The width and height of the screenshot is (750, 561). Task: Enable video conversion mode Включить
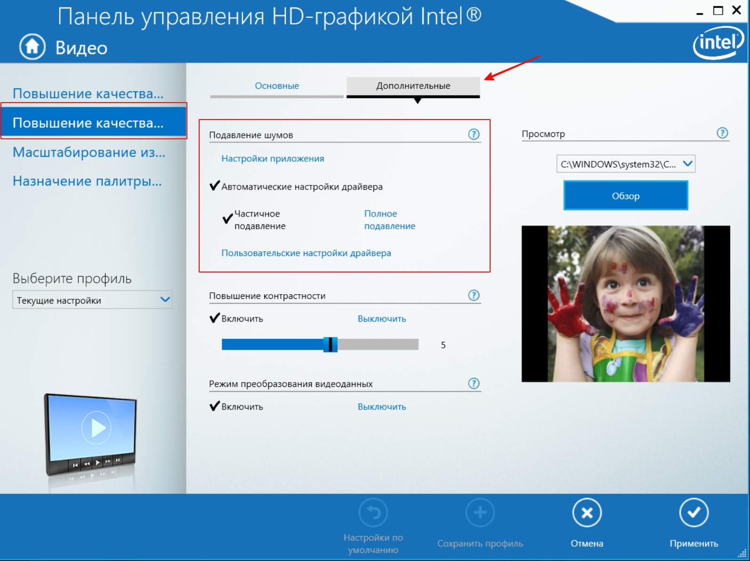236,406
